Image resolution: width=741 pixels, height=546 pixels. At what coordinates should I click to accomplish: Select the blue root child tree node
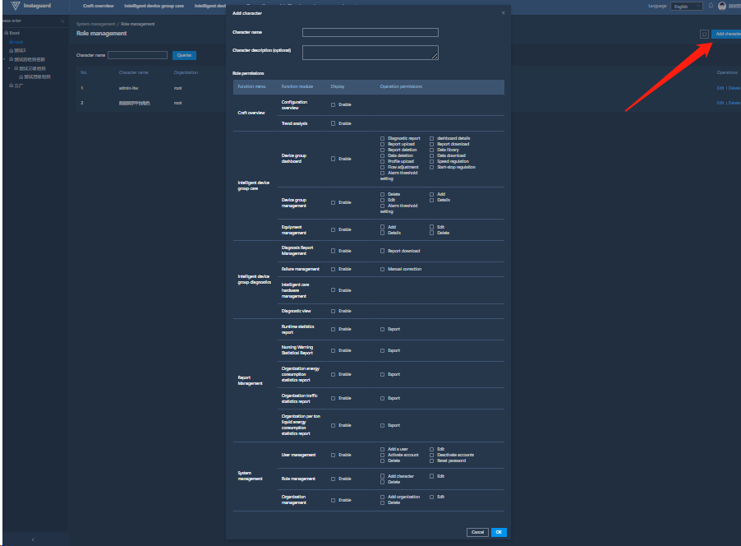click(x=16, y=42)
